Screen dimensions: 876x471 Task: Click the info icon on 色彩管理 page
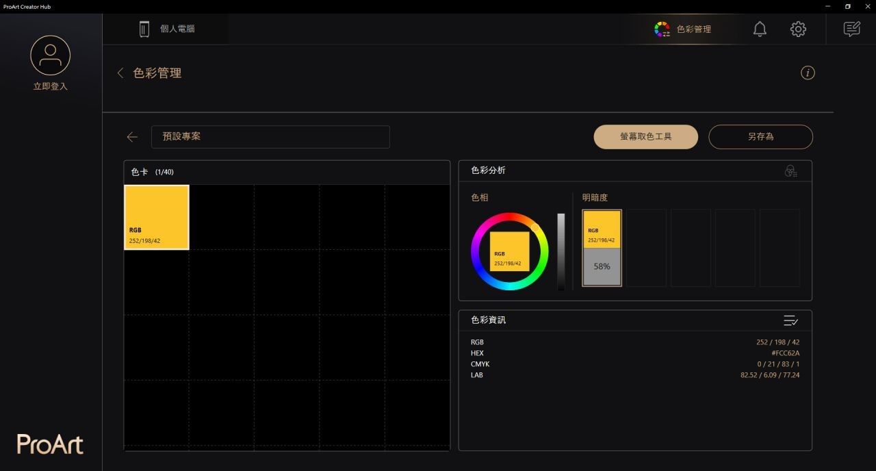(808, 73)
